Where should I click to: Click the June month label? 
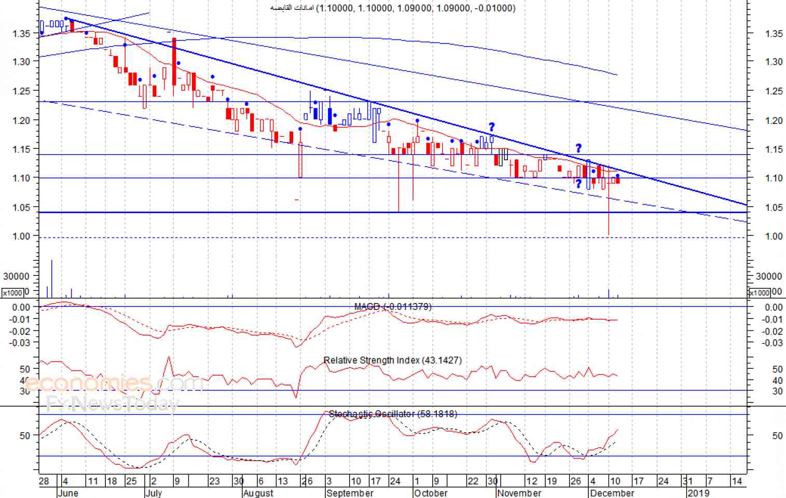point(68,492)
